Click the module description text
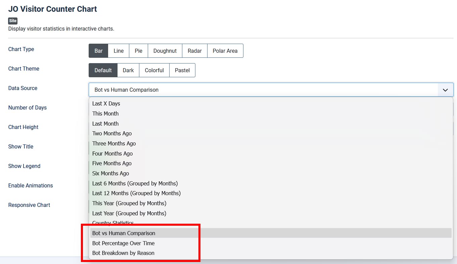457x264 pixels. 61,29
